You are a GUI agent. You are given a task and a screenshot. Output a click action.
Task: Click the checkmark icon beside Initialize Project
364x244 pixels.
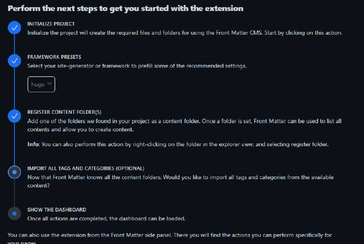(x=15, y=28)
